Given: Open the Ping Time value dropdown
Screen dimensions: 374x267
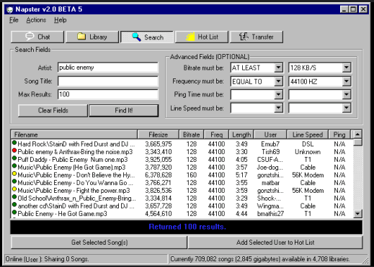Looking at the screenshot, I should (346, 94).
